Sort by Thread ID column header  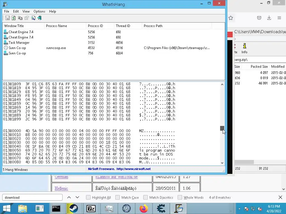point(128,26)
